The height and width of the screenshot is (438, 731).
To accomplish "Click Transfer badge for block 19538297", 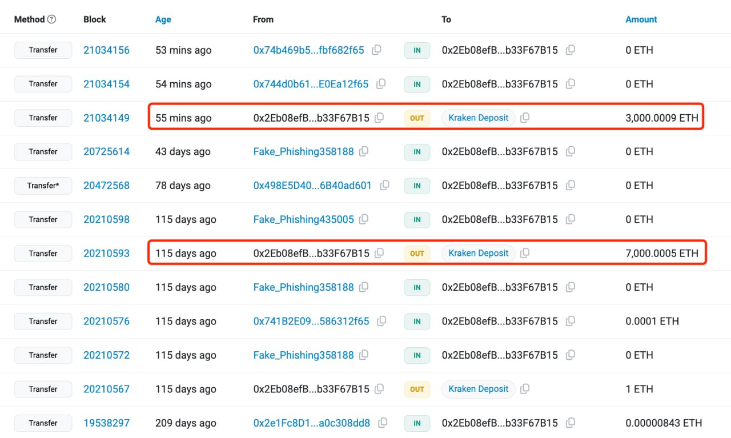I will point(43,423).
